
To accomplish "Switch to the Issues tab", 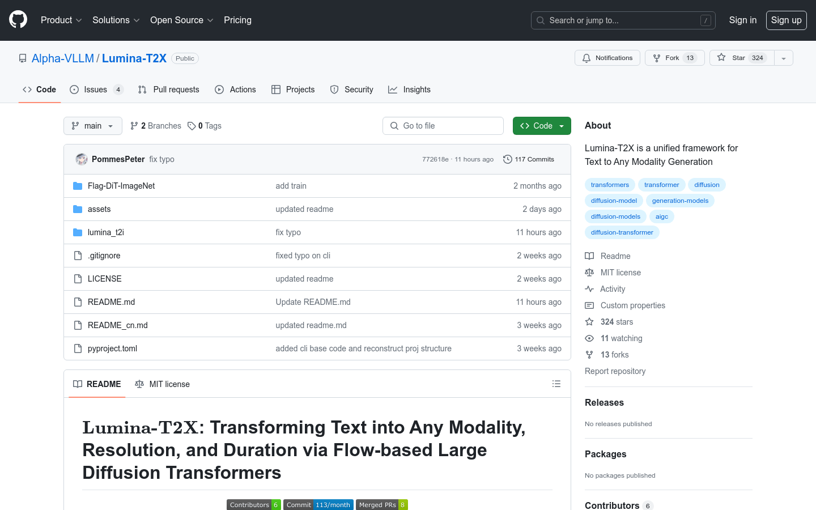I will tap(96, 90).
